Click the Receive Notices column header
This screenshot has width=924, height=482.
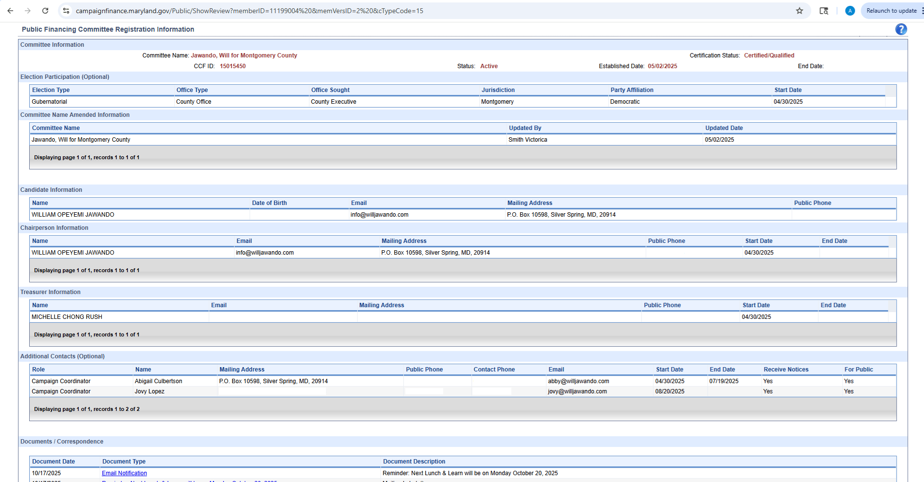786,370
